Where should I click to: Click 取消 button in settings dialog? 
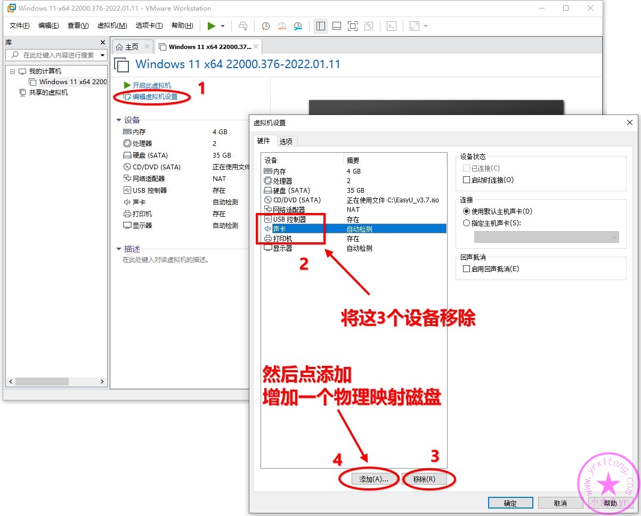click(560, 503)
